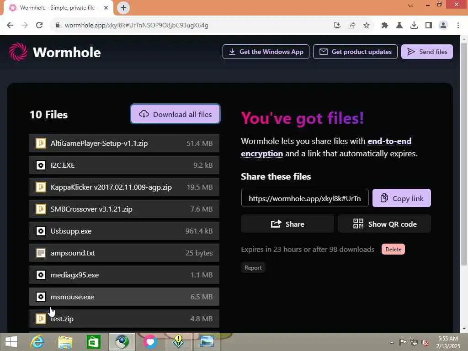Click the install app icon in address bar
468x351 pixels.
(337, 26)
